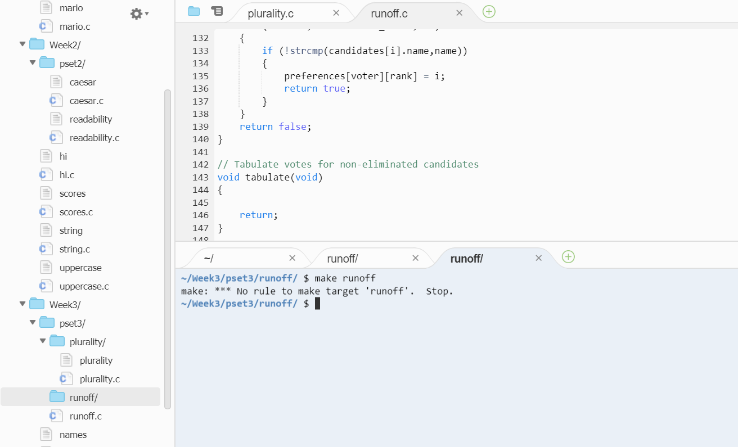Place cursor on 'return false;' line

275,127
